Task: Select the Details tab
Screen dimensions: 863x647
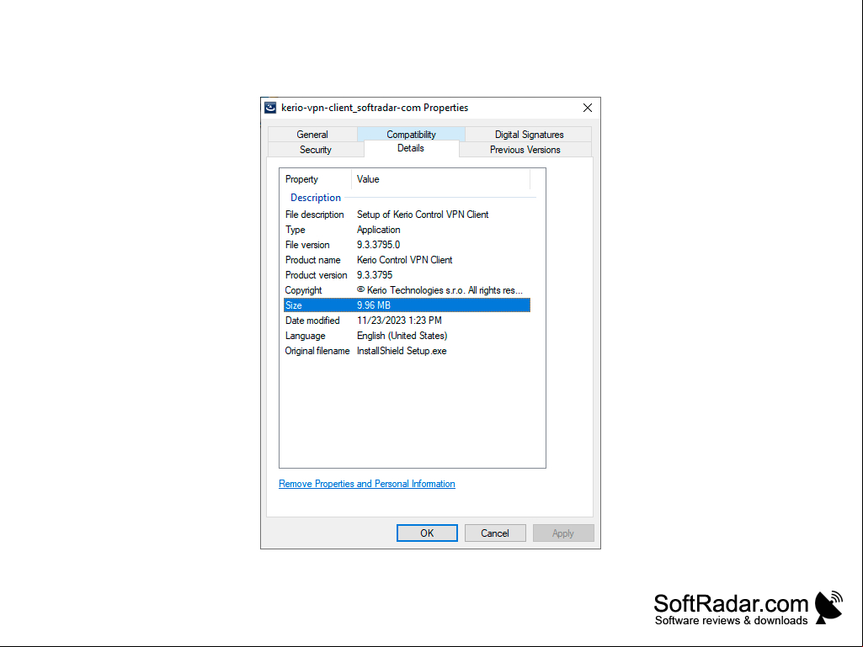Action: tap(411, 149)
